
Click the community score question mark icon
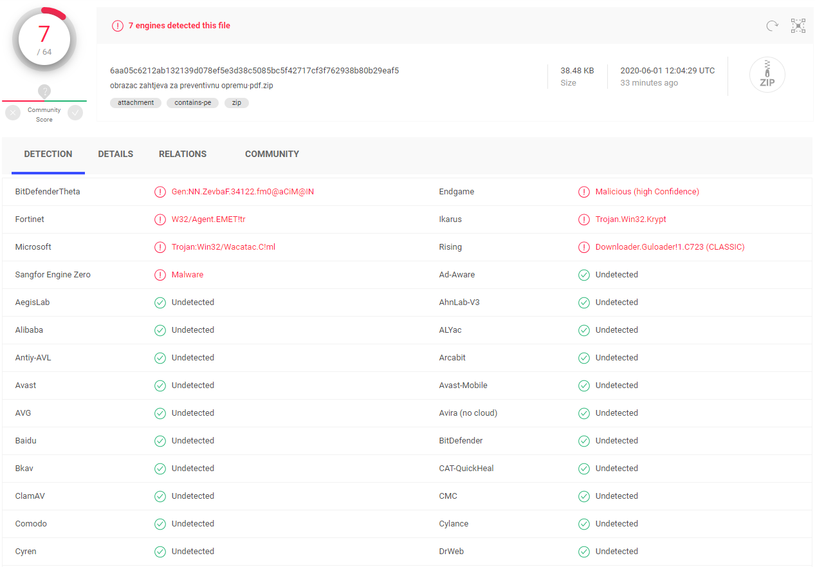(44, 91)
